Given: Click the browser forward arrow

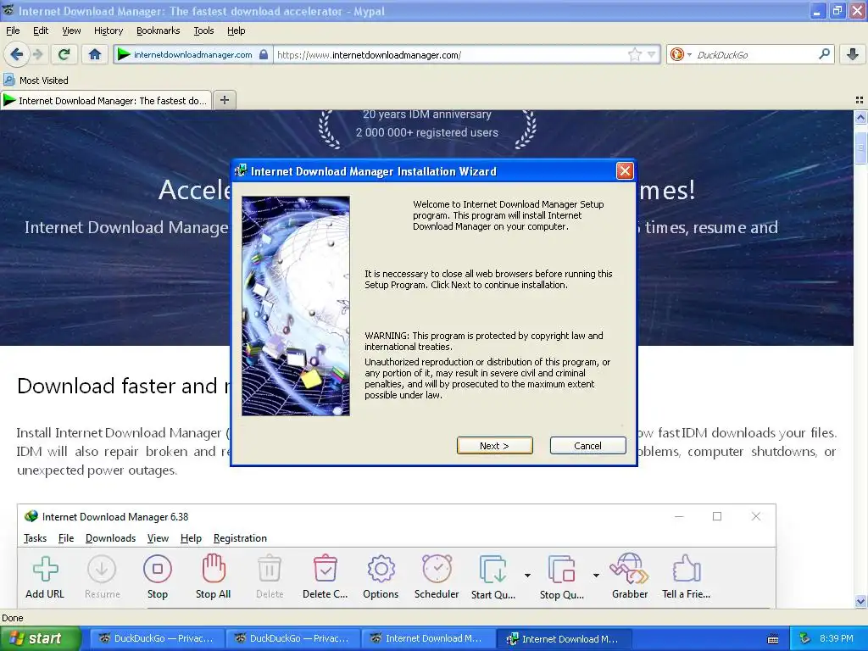Looking at the screenshot, I should click(37, 54).
